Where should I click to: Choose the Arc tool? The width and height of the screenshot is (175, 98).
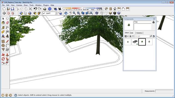[7, 45]
